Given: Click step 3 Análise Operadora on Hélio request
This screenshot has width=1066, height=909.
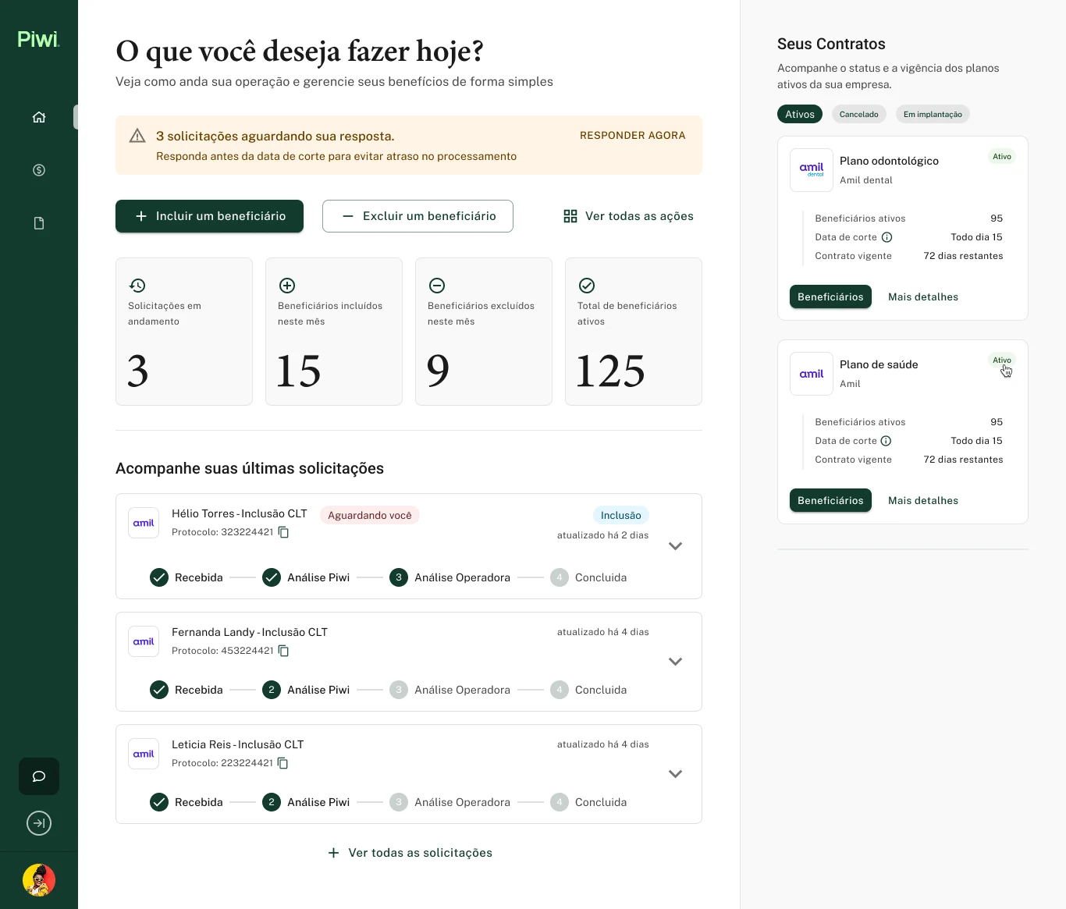Looking at the screenshot, I should [x=450, y=577].
